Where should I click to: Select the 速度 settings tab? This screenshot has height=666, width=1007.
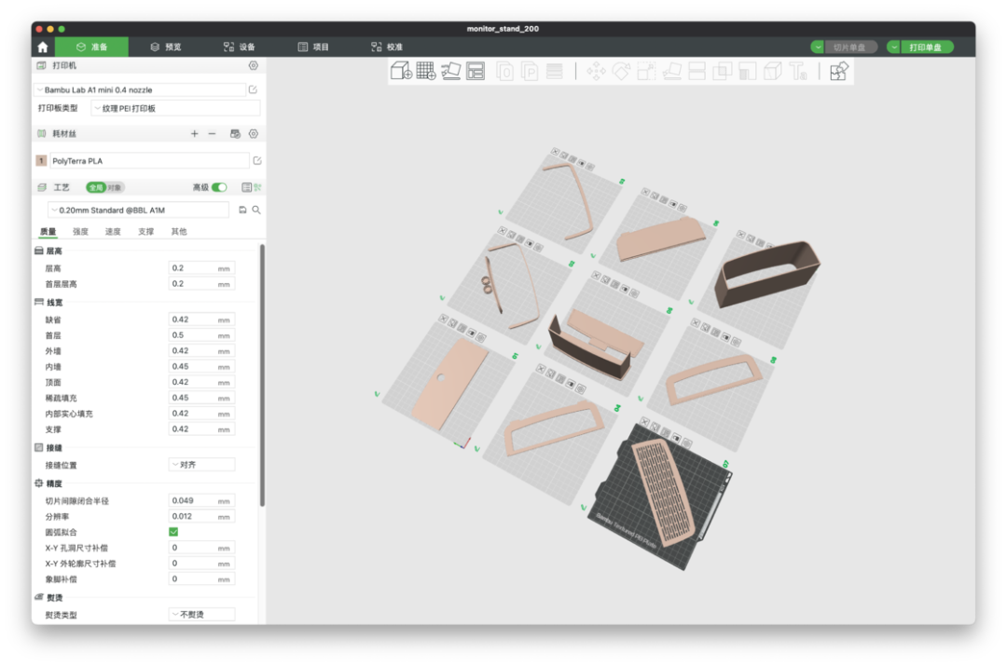[113, 232]
